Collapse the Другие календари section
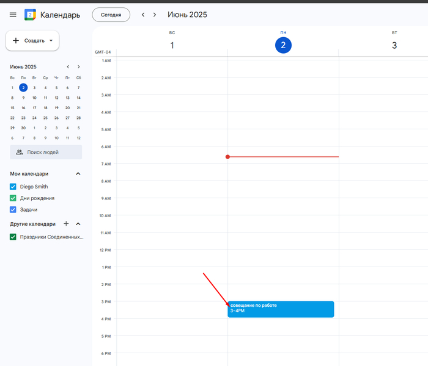This screenshot has height=366, width=428. 78,224
